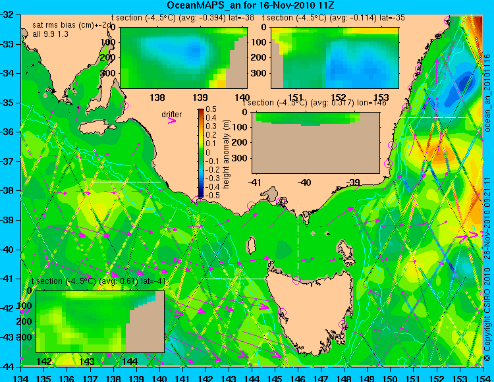Click the -40 label in lon=146 inset
The height and width of the screenshot is (382, 494).
coord(304,182)
